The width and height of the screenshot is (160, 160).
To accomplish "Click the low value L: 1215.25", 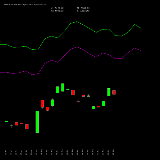I will click(x=83, y=11).
